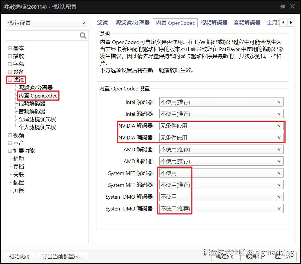
Task: Click the left tab-scroll arrow
Action: pos(283,23)
